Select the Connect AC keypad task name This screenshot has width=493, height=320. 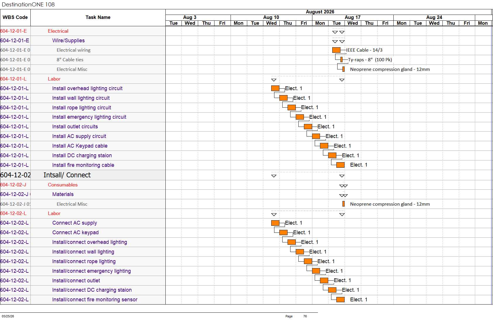click(75, 232)
